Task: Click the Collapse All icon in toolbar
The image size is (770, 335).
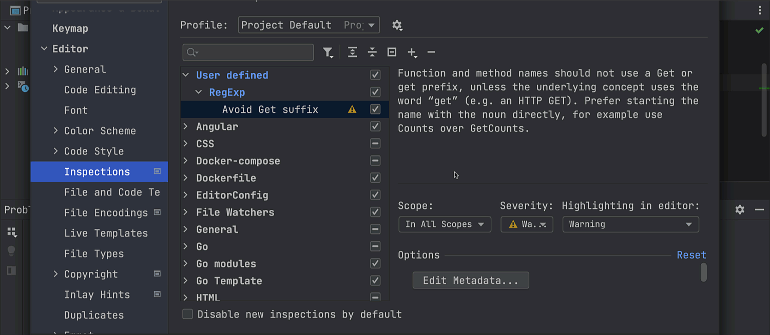Action: pos(372,52)
